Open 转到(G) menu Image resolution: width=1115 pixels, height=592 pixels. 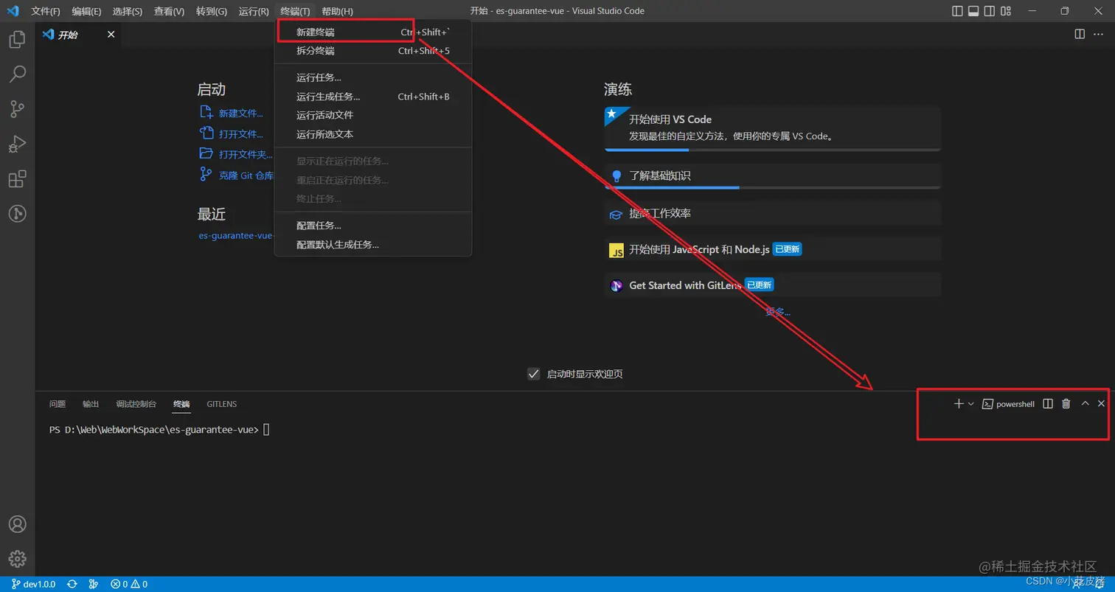coord(212,11)
